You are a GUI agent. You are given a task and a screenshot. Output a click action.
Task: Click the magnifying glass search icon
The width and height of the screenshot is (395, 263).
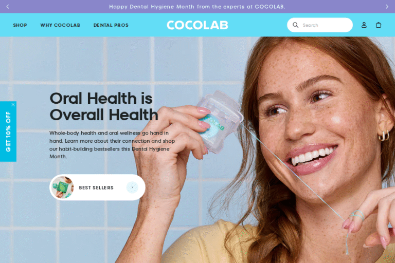(x=296, y=25)
